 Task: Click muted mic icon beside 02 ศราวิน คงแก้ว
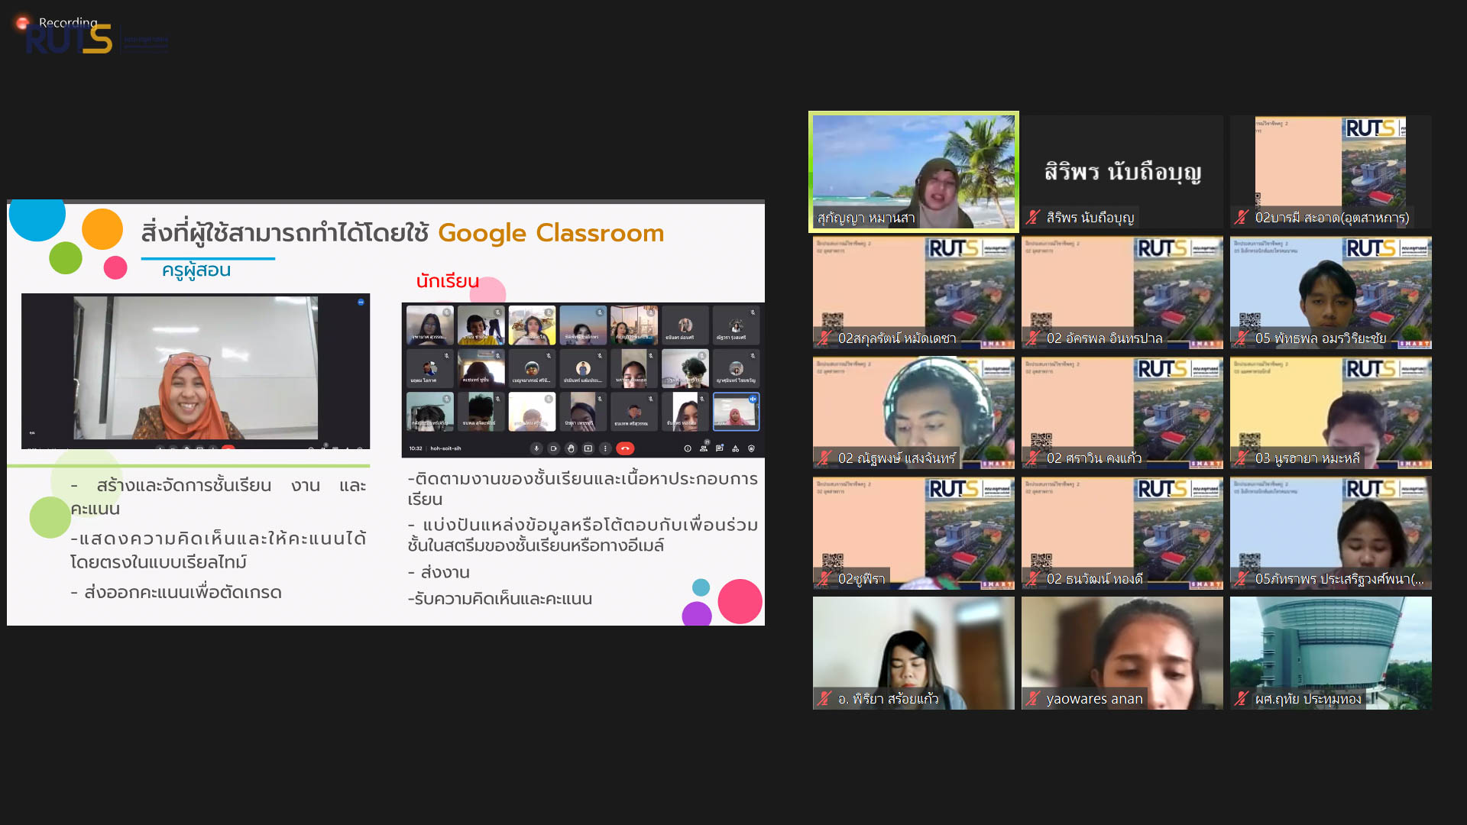1033,458
